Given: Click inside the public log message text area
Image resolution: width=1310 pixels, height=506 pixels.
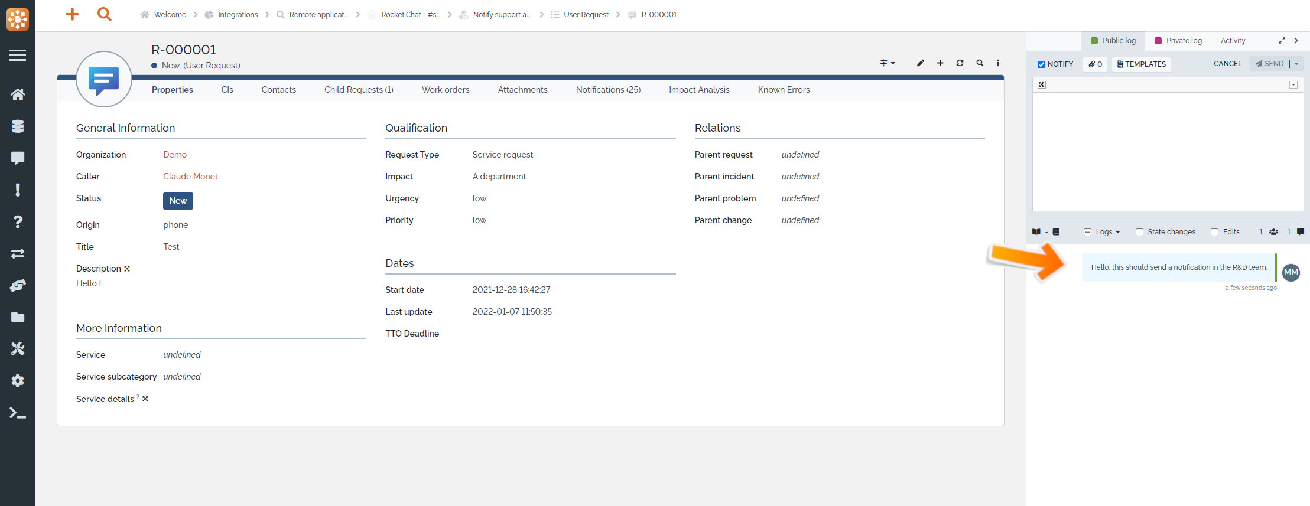Looking at the screenshot, I should [1167, 151].
